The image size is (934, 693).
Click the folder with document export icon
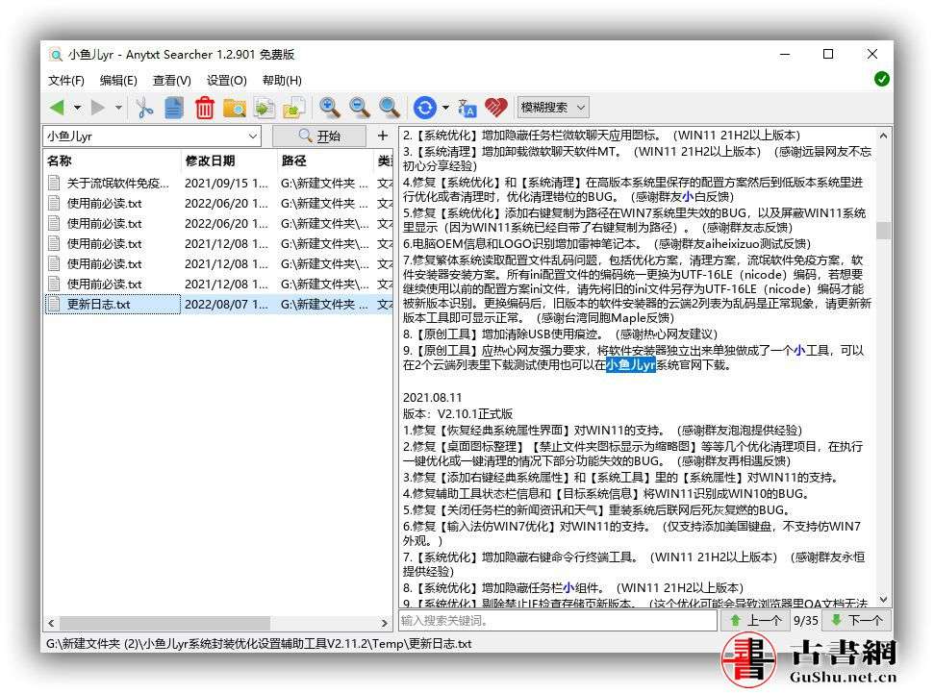(294, 108)
